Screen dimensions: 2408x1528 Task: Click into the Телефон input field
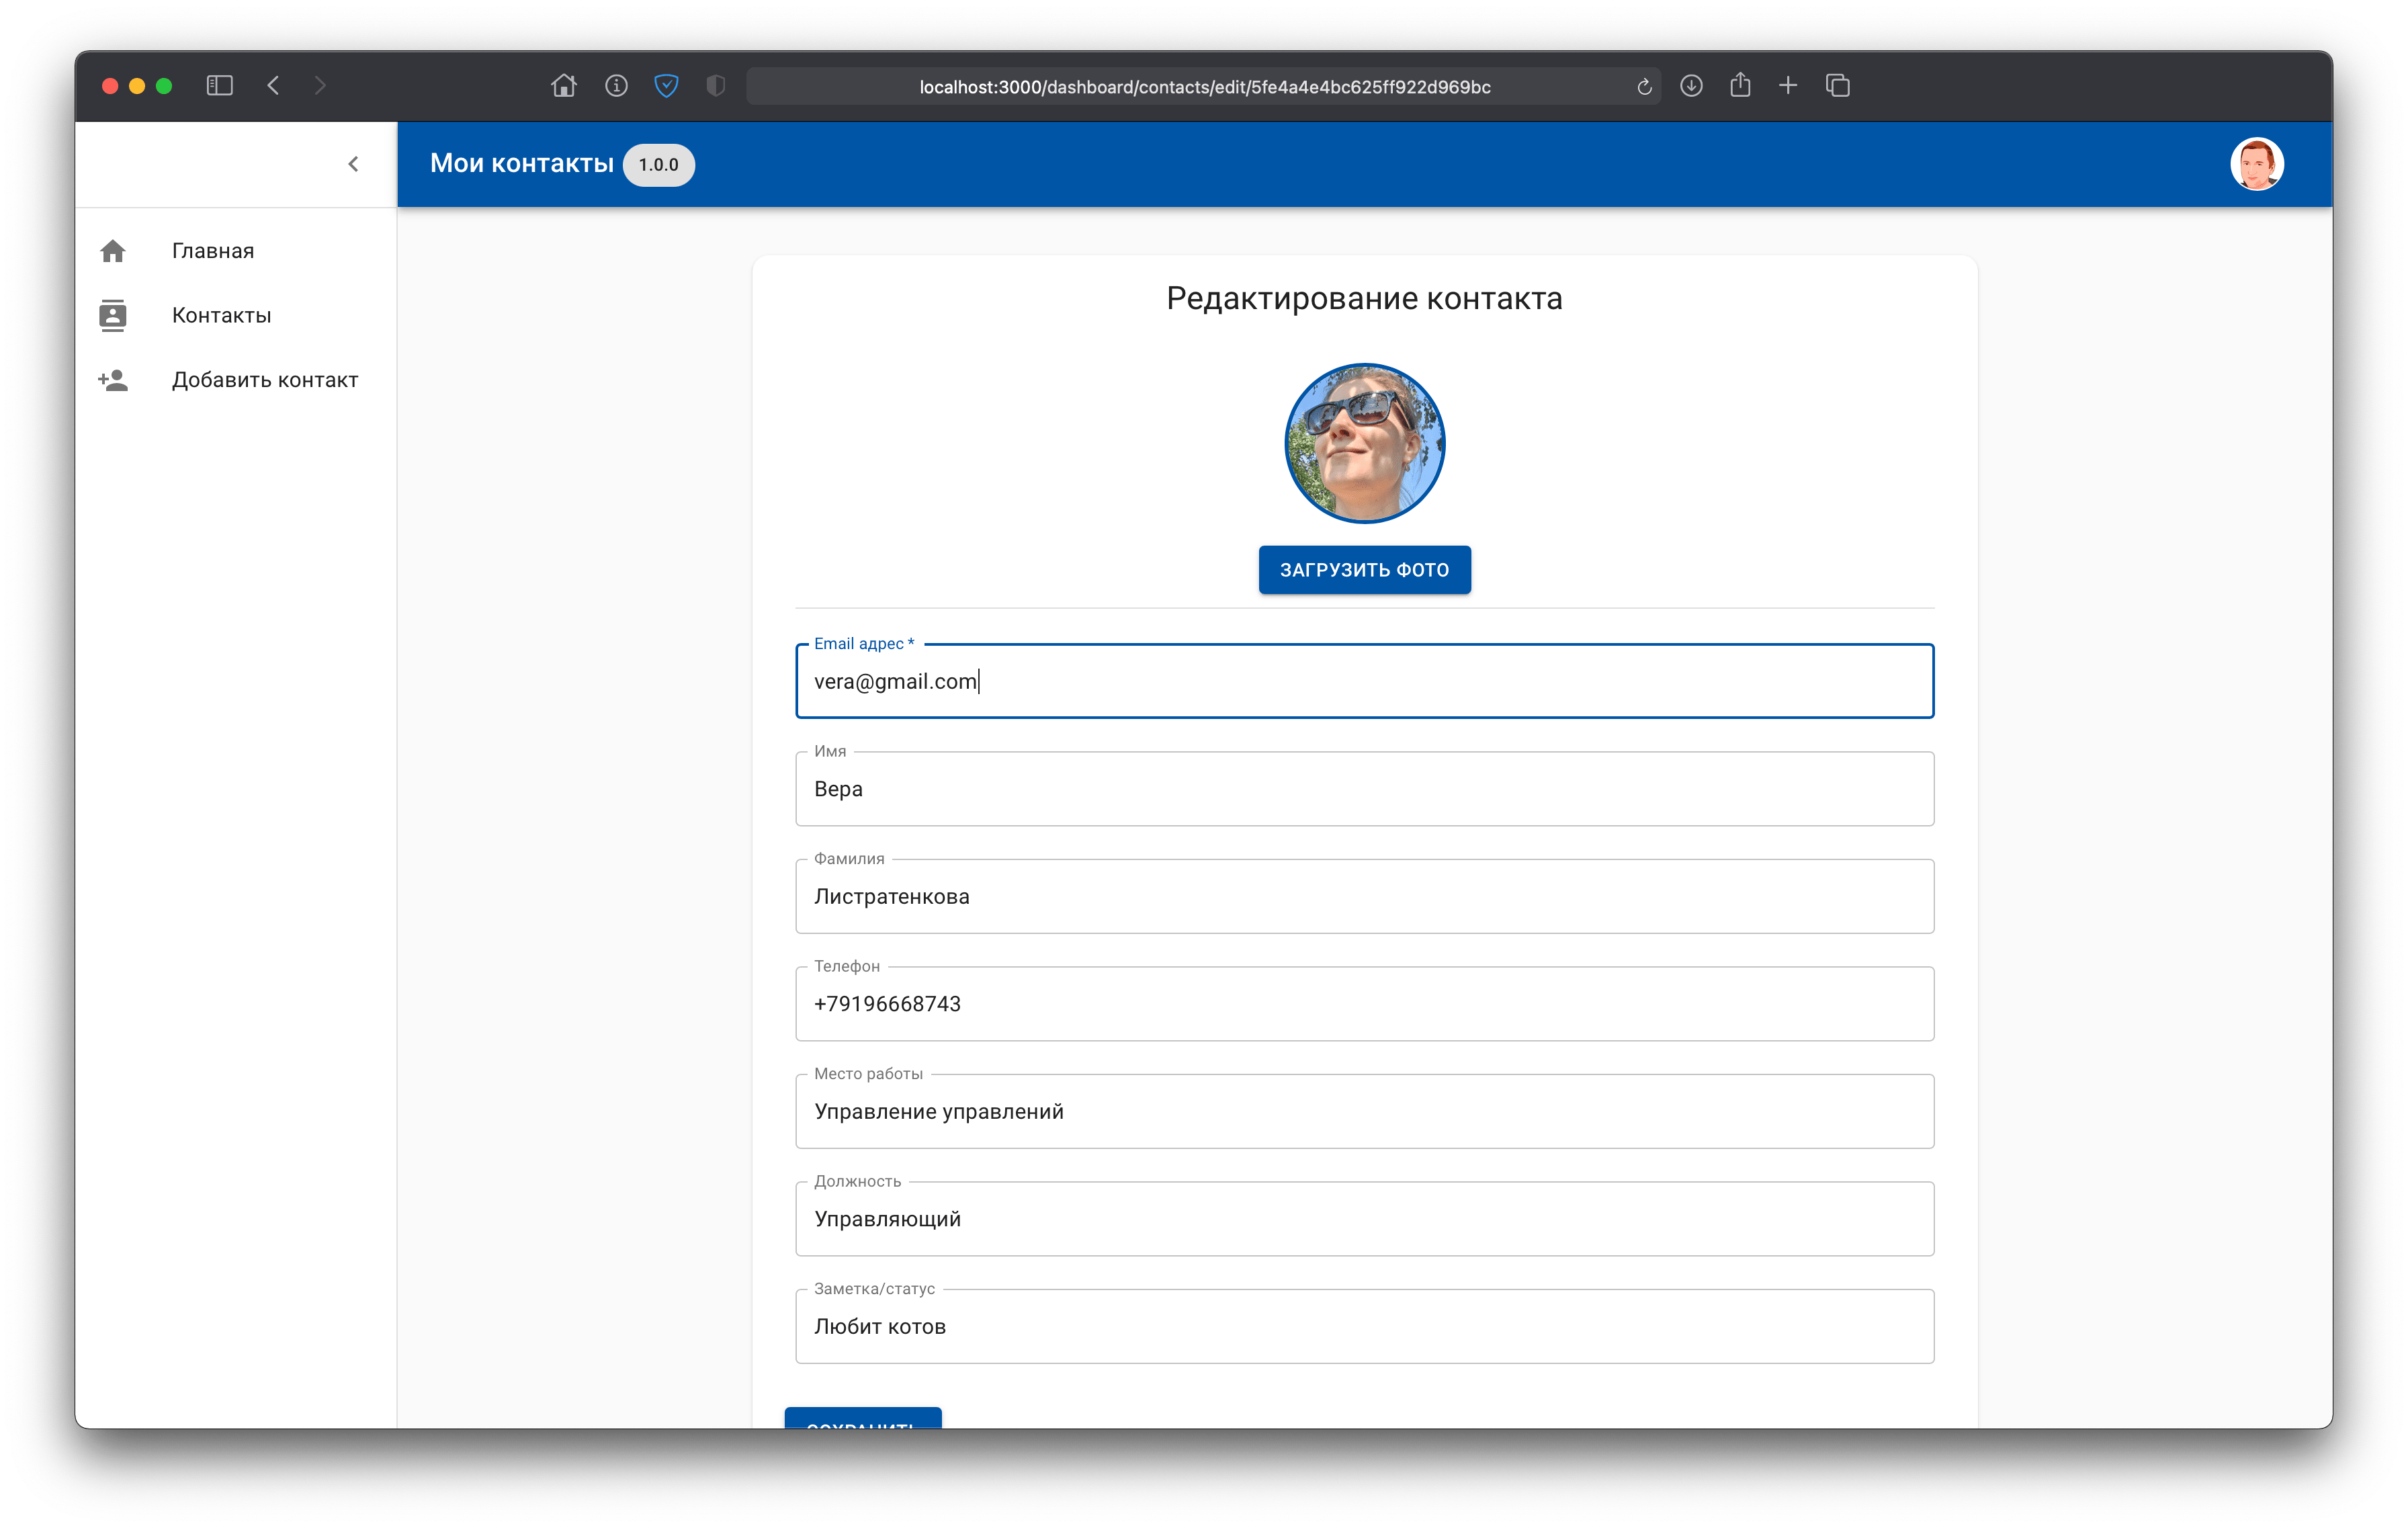click(x=1364, y=1004)
